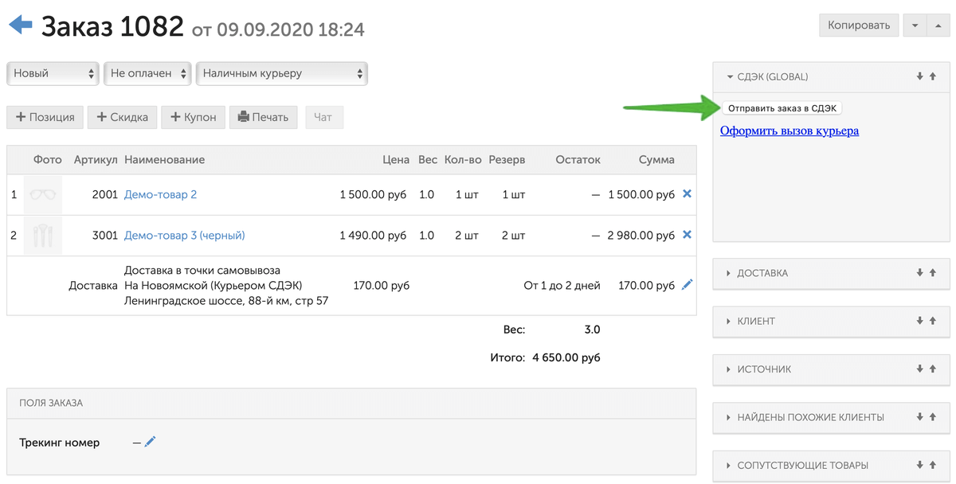This screenshot has width=956, height=484.
Task: Open the Оформить вызов курьера link
Action: [x=789, y=131]
